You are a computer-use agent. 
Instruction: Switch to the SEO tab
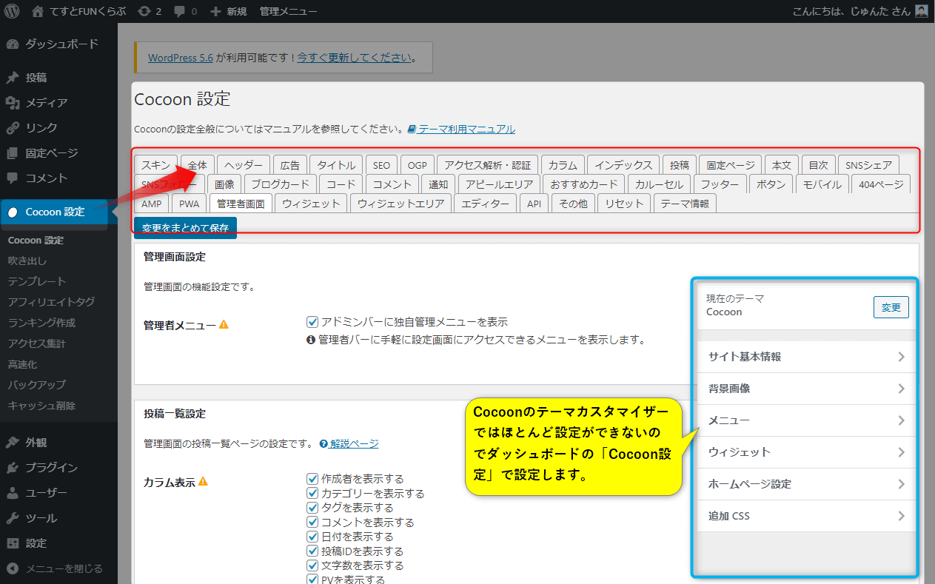point(381,165)
